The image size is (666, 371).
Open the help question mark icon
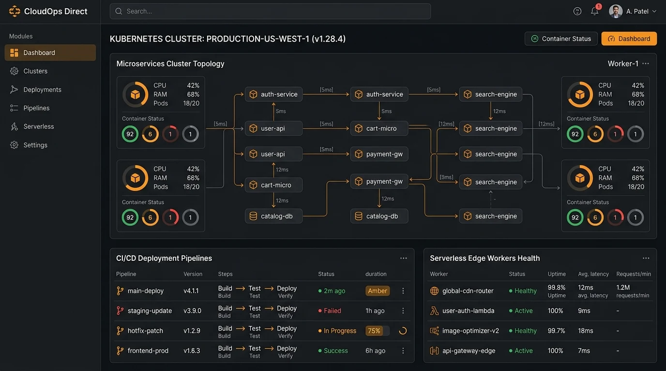tap(577, 11)
